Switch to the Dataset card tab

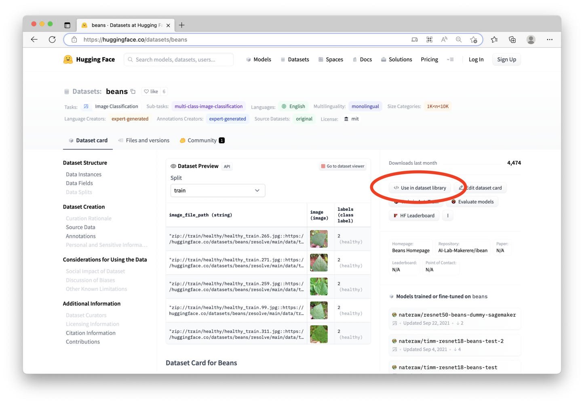pyautogui.click(x=88, y=141)
